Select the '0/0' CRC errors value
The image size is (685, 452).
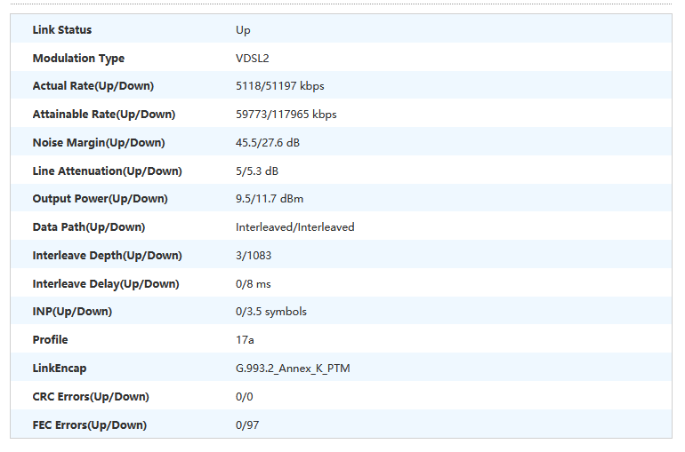click(245, 397)
